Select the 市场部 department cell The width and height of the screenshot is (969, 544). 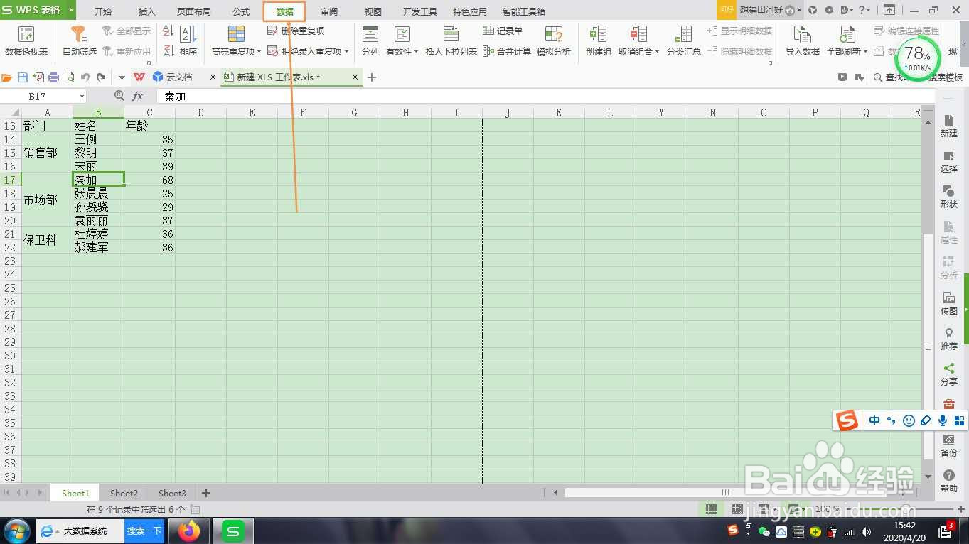47,200
